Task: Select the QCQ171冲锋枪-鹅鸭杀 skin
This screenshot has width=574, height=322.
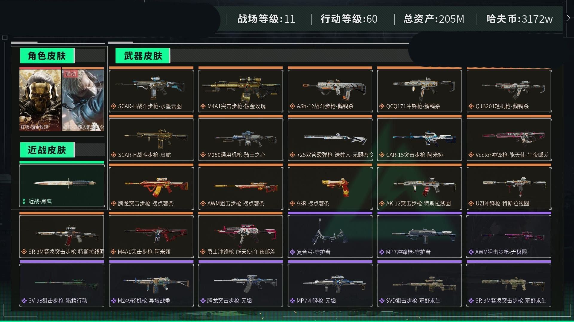Action: [x=419, y=91]
